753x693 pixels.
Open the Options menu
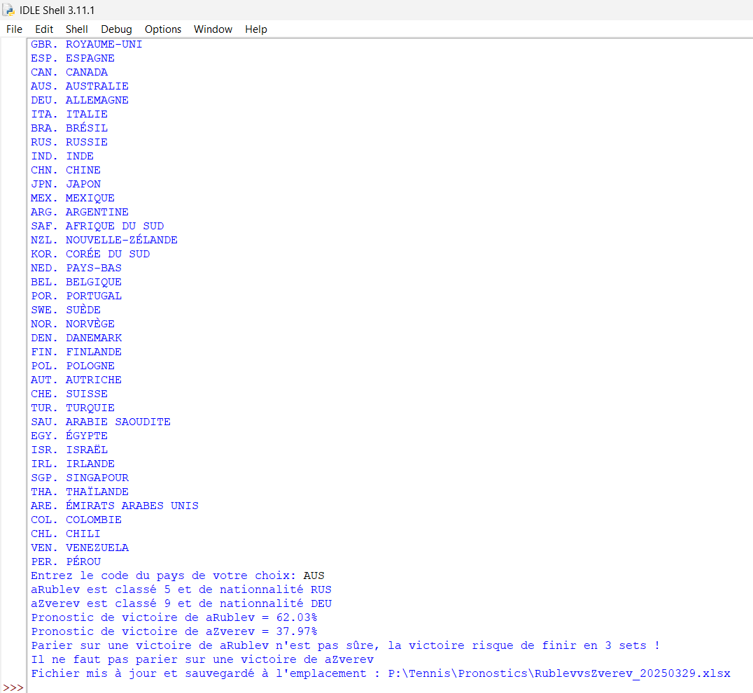tap(163, 29)
